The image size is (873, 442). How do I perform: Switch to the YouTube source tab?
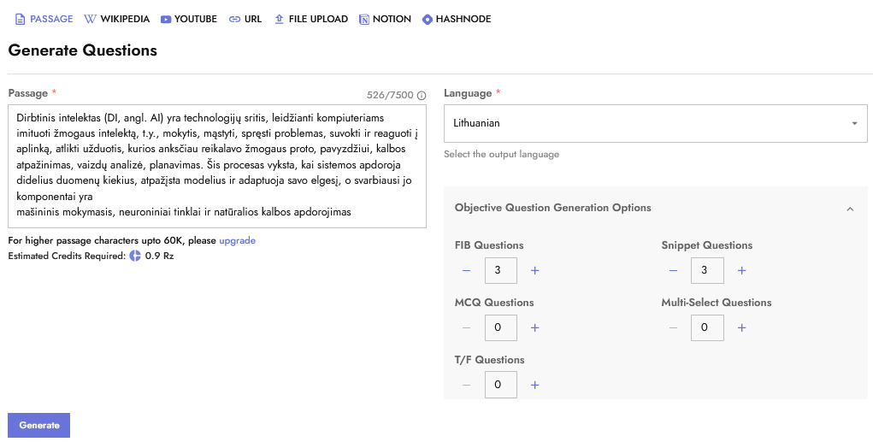[x=188, y=19]
